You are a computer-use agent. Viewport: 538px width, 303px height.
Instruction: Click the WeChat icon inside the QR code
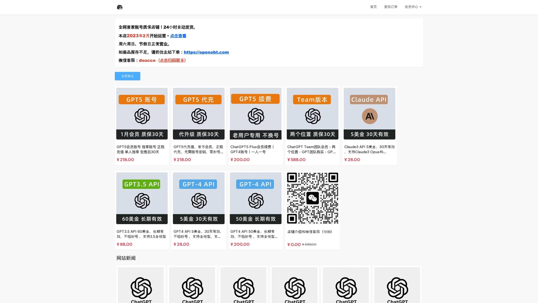(x=312, y=198)
